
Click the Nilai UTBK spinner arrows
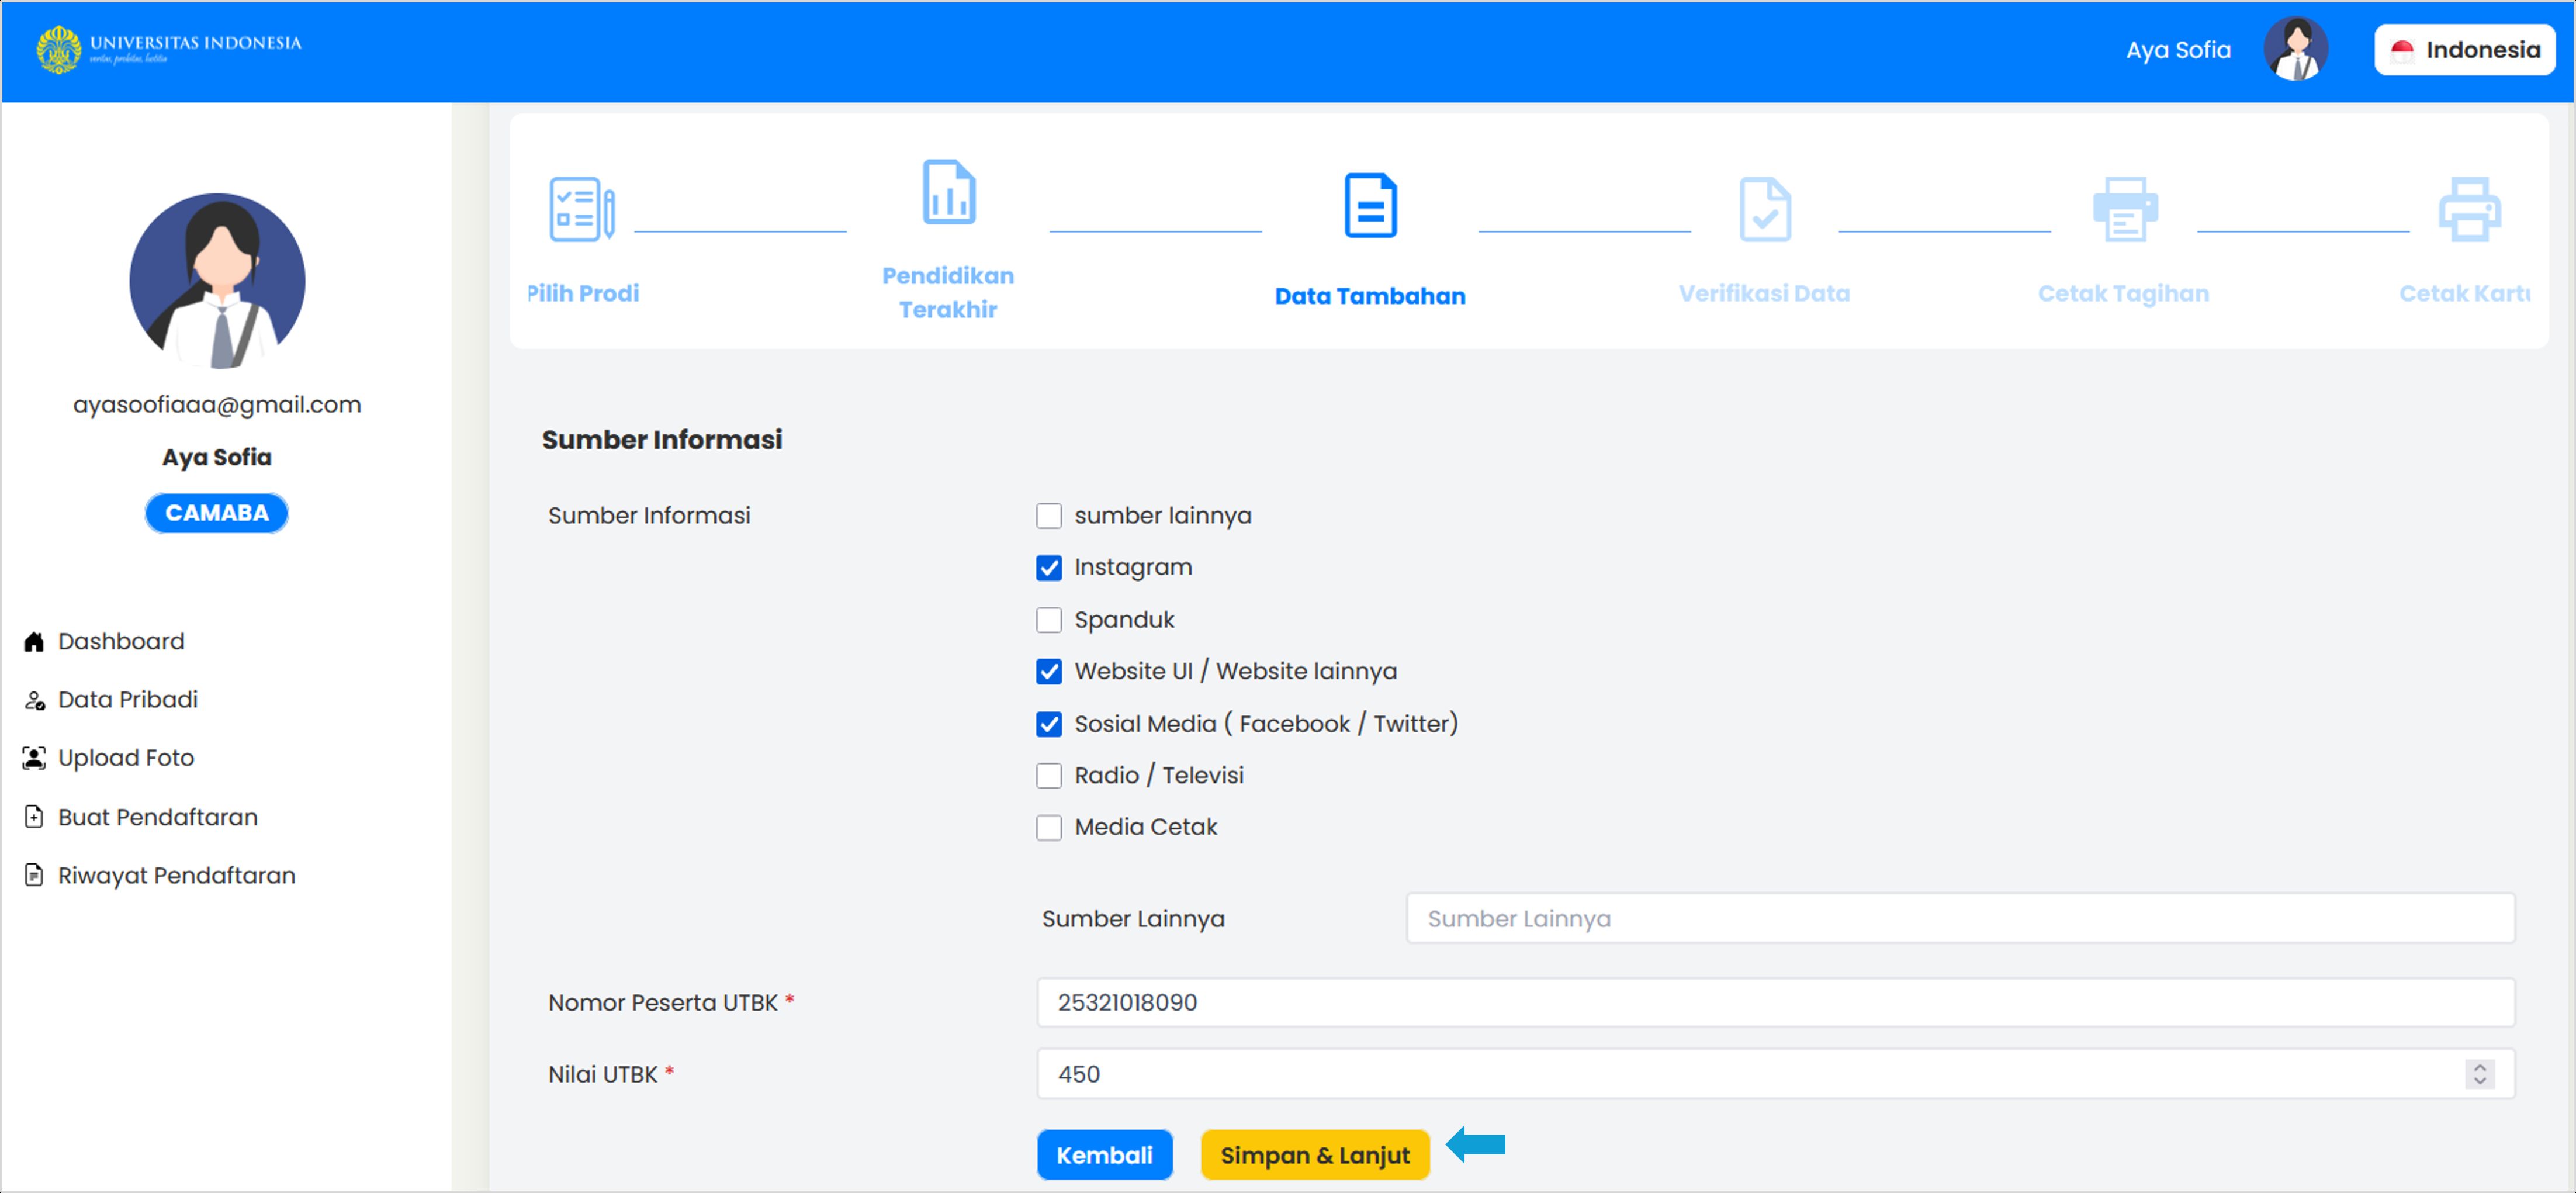[x=2478, y=1074]
